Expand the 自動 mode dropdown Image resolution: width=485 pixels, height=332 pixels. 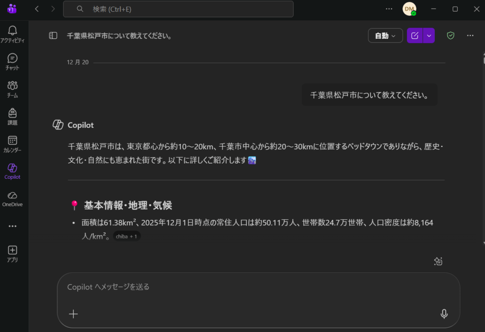point(385,35)
